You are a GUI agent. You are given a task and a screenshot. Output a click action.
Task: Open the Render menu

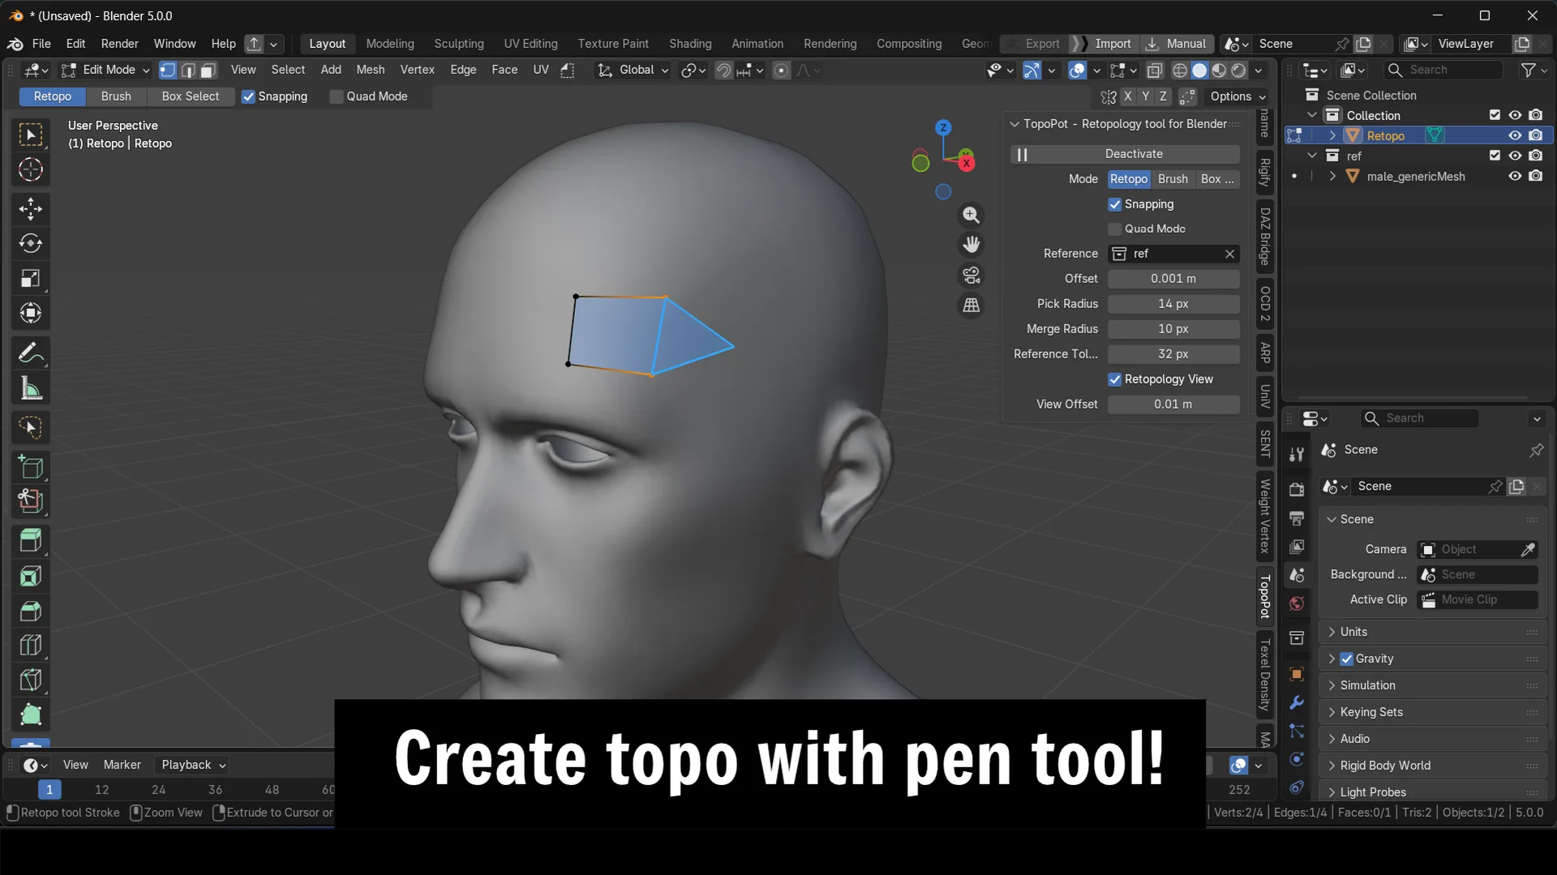[119, 44]
